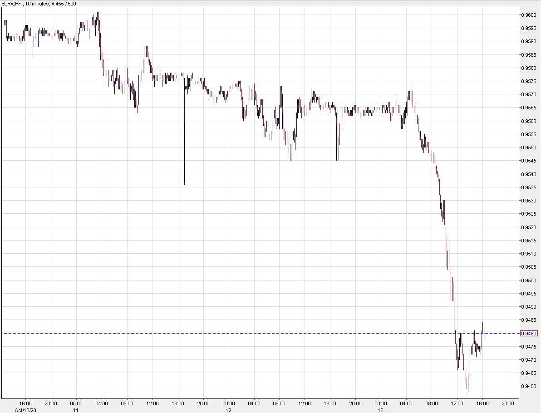The image size is (541, 413).
Task: Click the 0.9495 price axis label
Action: [x=529, y=294]
